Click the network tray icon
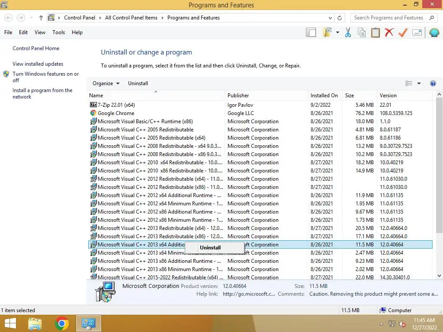Screen dimensions: 443x332 coord(392,324)
